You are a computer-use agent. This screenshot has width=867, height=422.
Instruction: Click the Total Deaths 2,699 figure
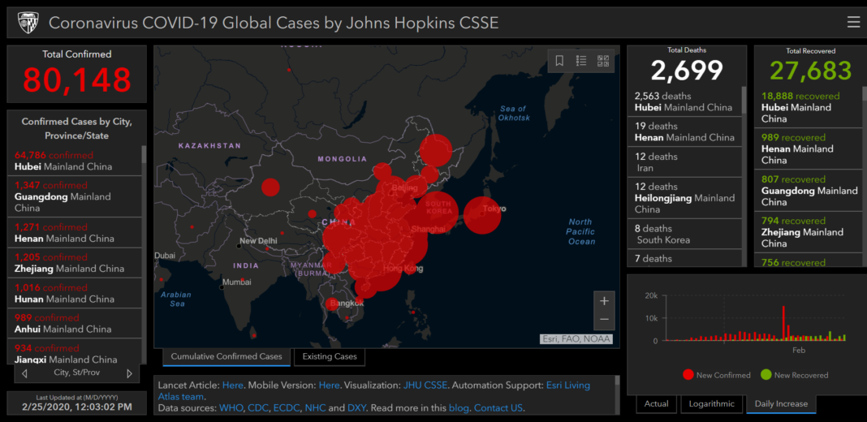click(x=687, y=71)
